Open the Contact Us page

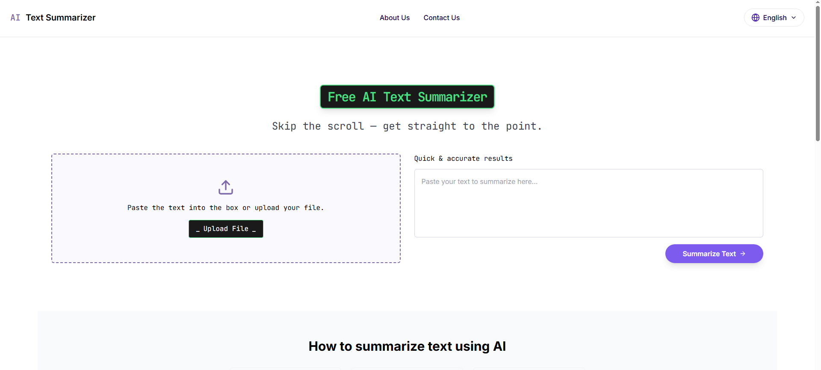coord(441,18)
